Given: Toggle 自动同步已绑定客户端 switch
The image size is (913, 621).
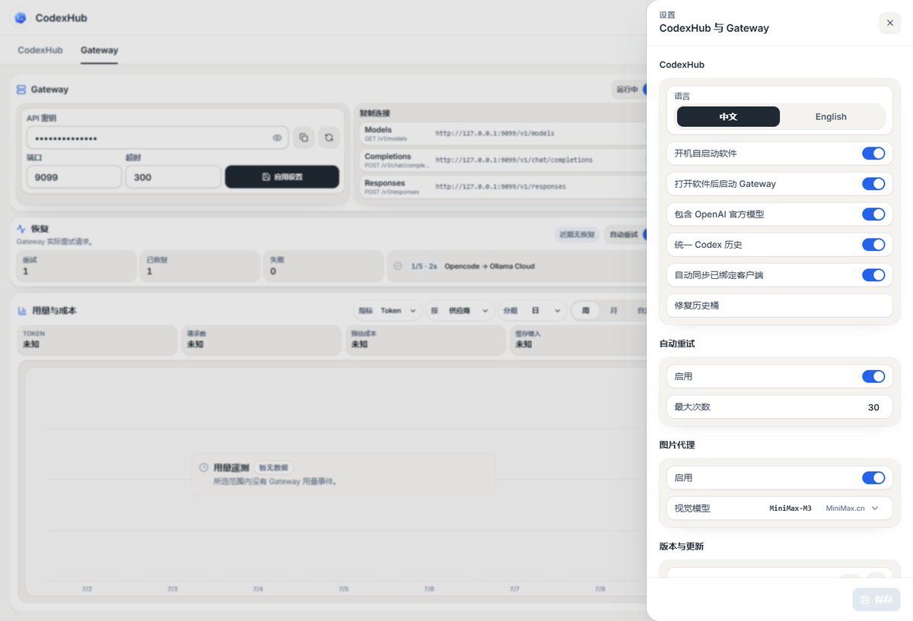Looking at the screenshot, I should point(873,275).
